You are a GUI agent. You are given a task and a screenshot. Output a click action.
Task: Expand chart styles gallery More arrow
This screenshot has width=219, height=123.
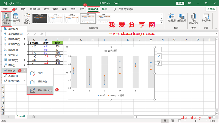(161, 22)
